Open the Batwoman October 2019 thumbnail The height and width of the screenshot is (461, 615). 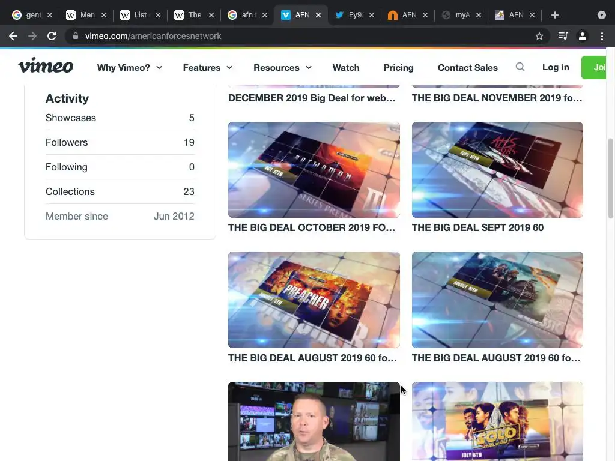click(x=314, y=170)
